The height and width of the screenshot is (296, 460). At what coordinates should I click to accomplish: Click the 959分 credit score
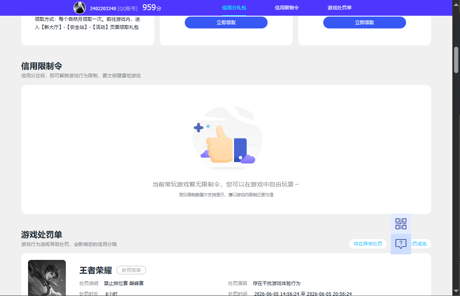click(152, 8)
